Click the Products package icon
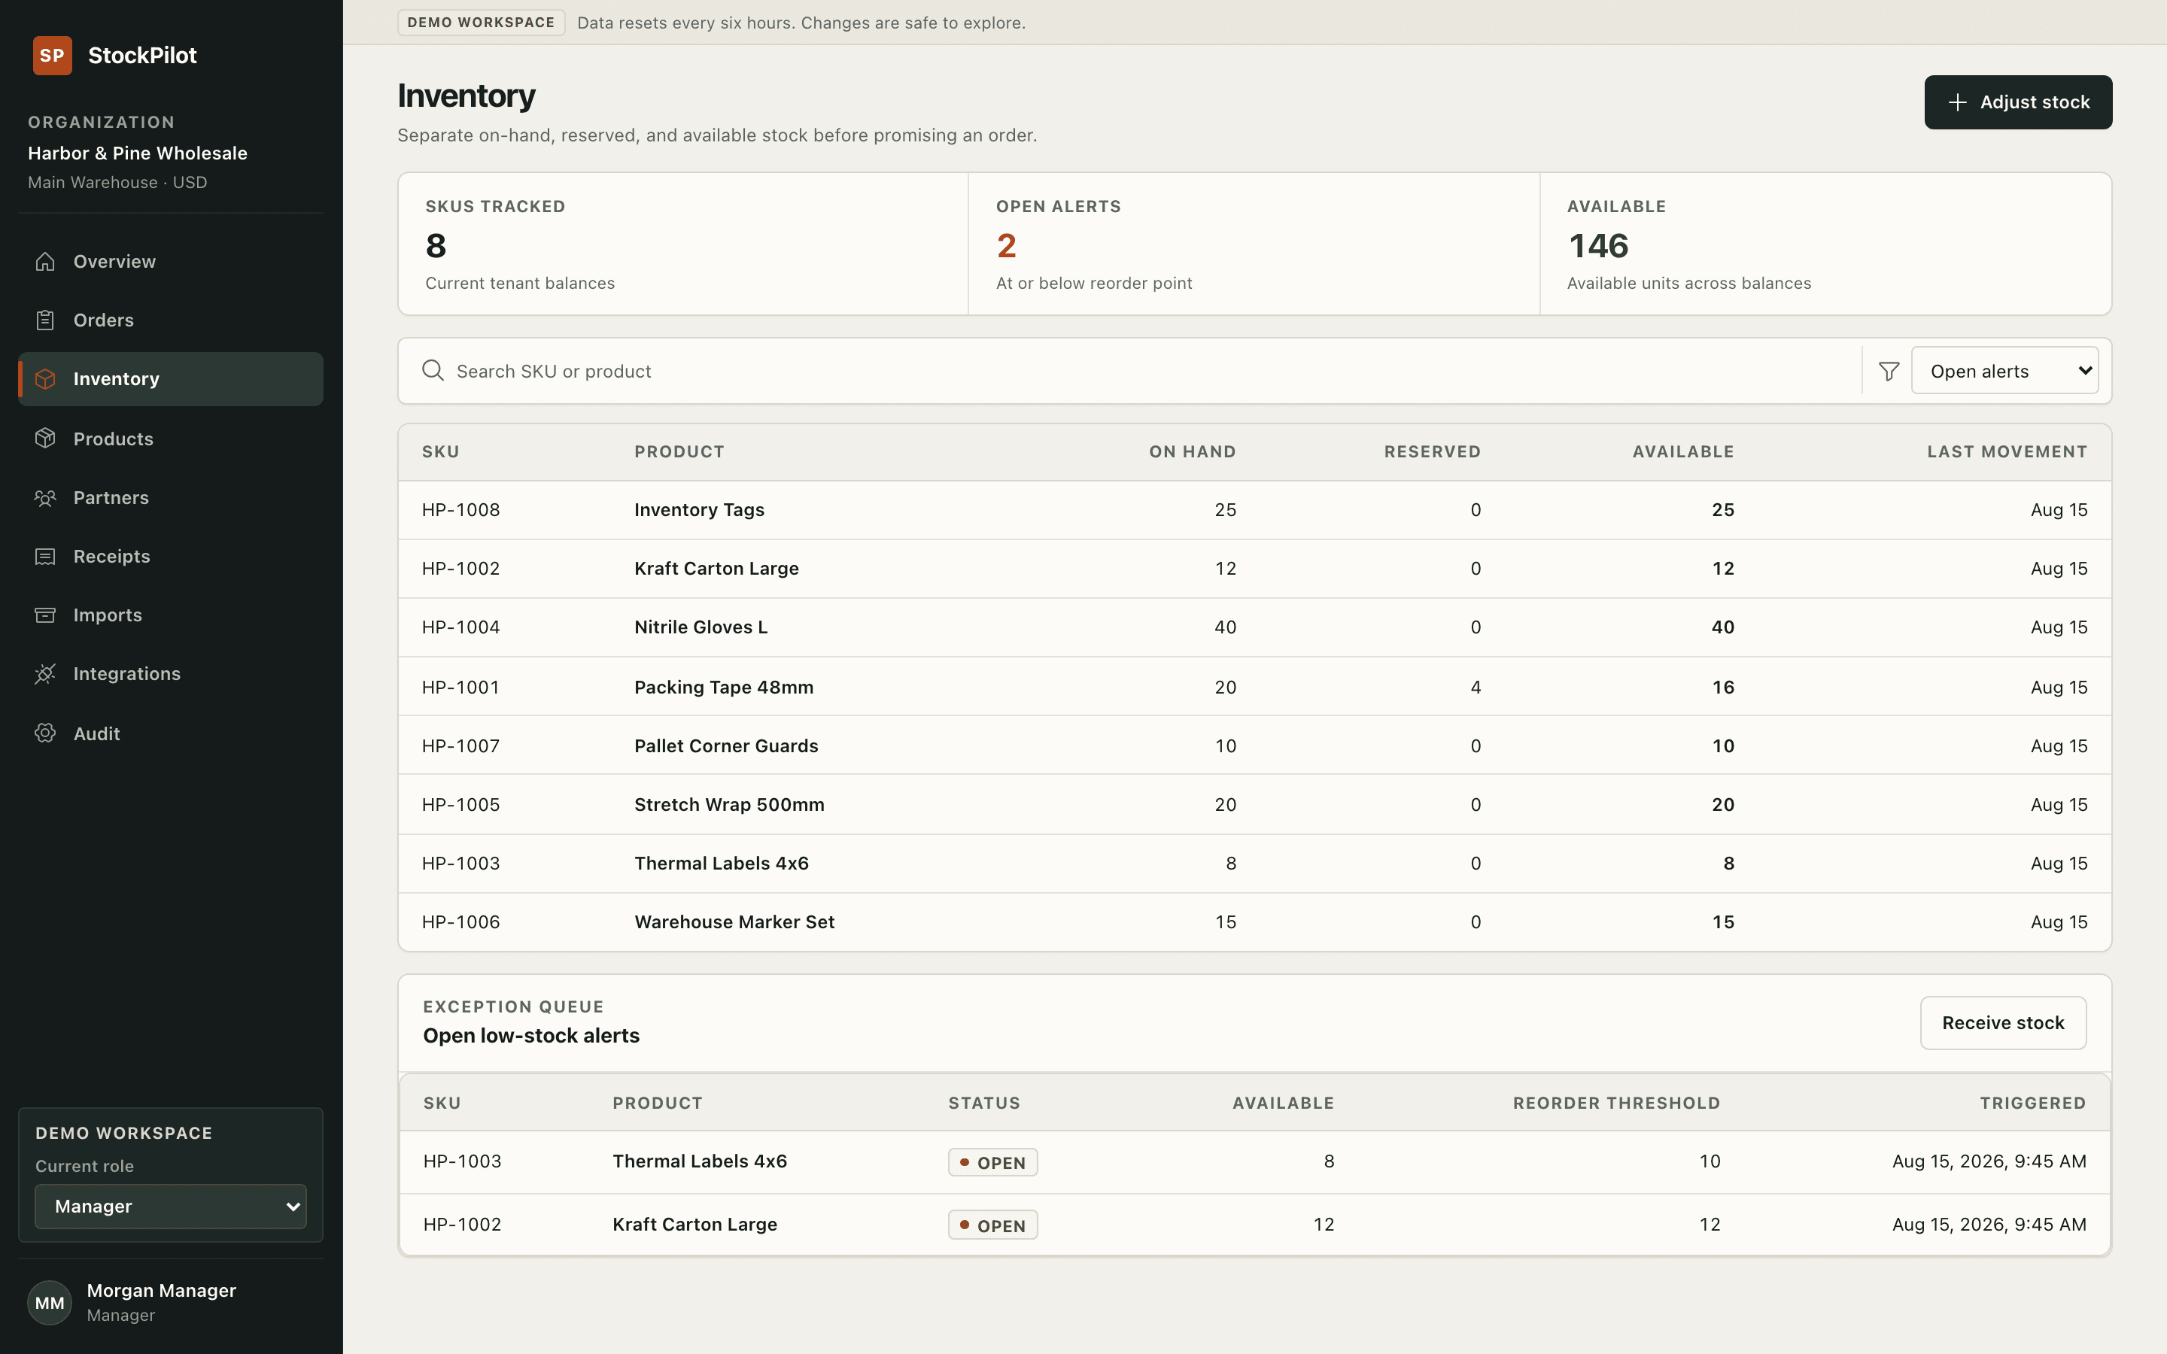The image size is (2167, 1354). click(46, 439)
